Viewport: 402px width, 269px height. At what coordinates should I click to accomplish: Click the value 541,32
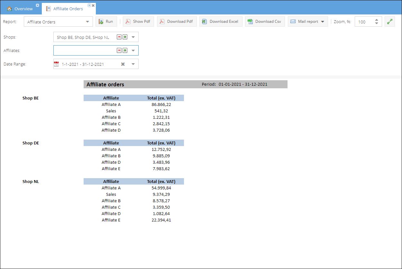161,111
